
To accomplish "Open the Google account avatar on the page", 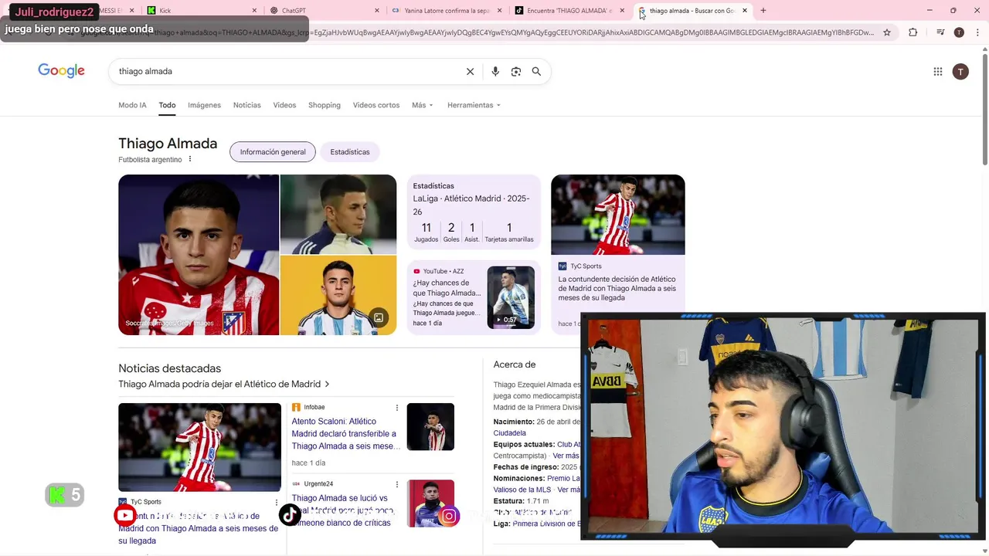I will tap(960, 72).
